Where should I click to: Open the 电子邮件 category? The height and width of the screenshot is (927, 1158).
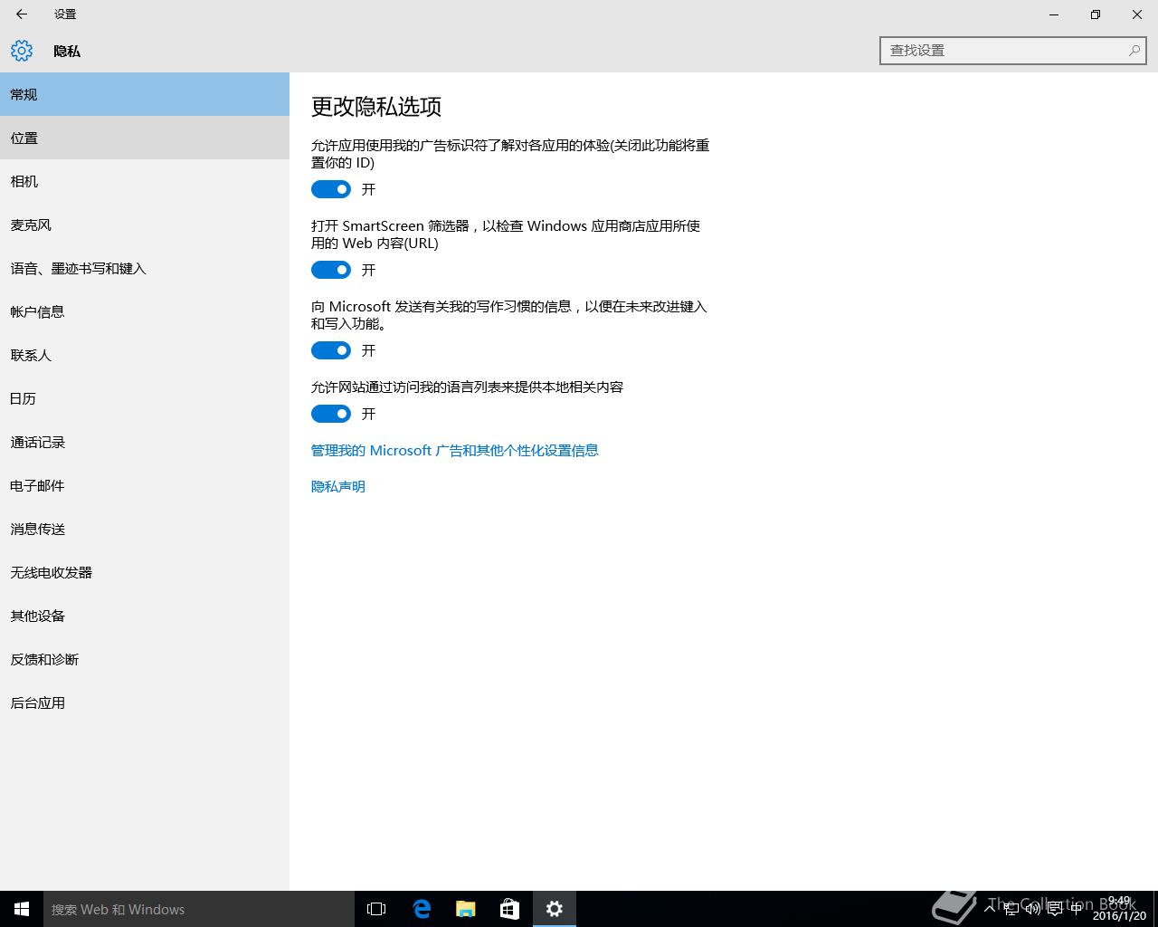(145, 485)
